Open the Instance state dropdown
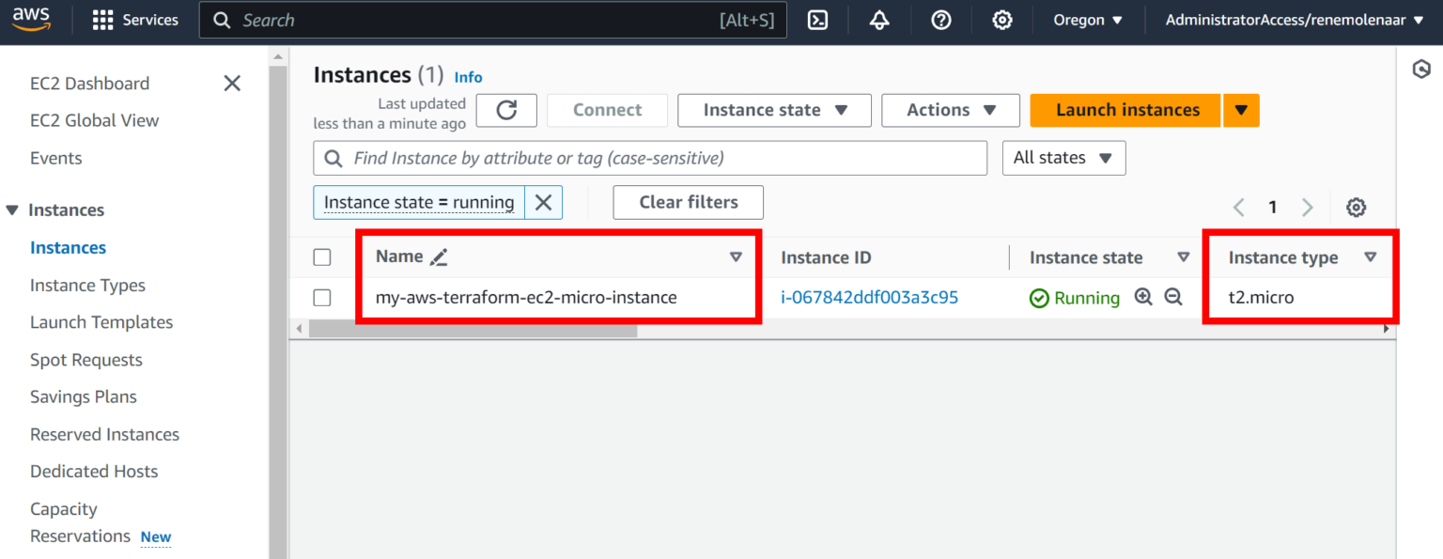This screenshot has width=1443, height=559. tap(774, 110)
